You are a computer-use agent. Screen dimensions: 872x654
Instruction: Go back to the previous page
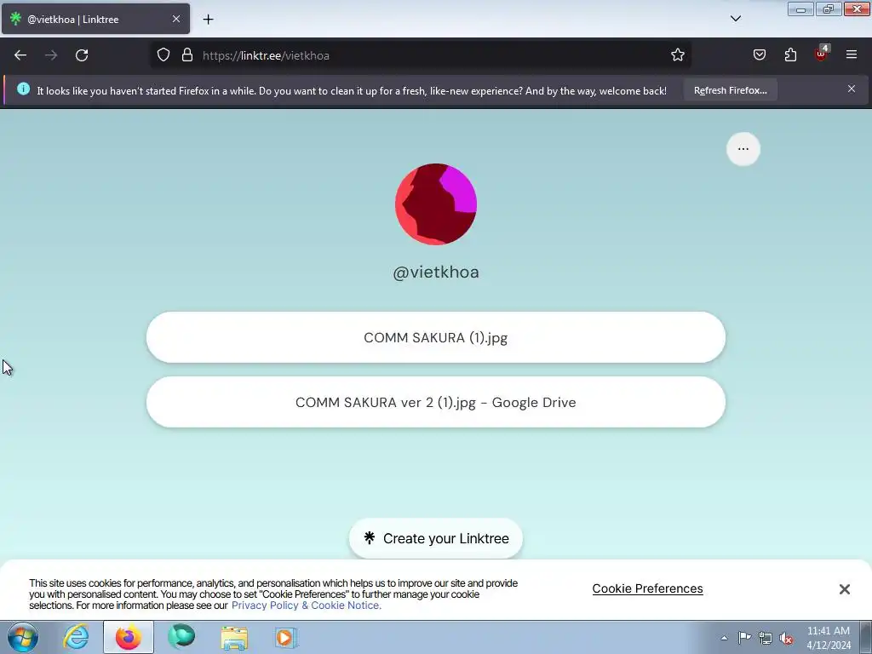[x=20, y=55]
